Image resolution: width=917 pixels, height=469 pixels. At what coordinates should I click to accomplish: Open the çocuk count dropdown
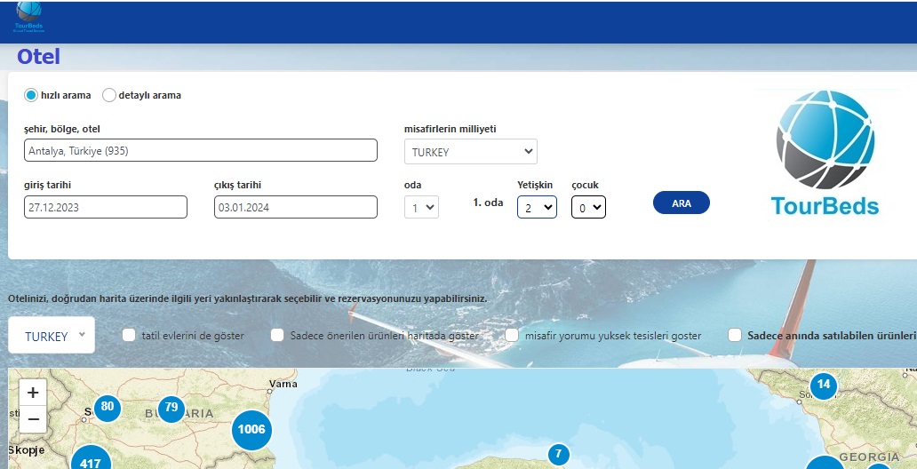tap(588, 207)
